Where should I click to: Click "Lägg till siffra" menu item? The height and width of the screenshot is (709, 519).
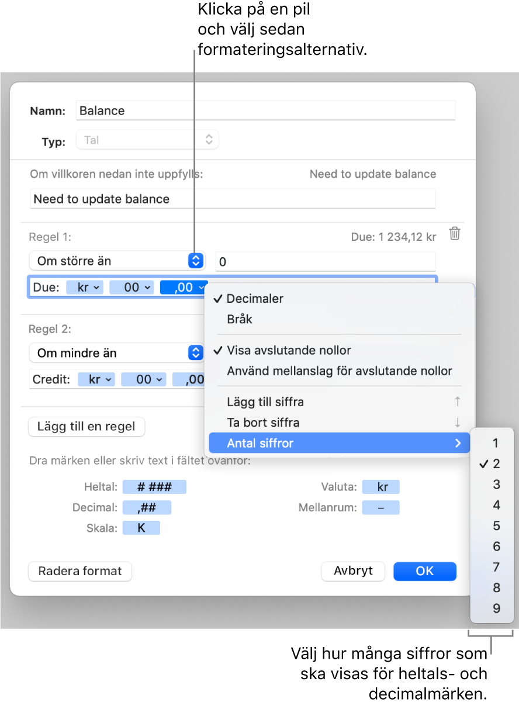(x=265, y=402)
